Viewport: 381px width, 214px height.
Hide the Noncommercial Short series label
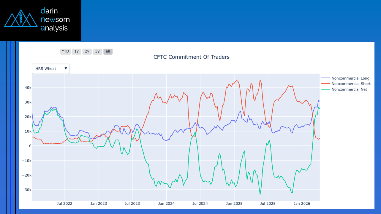pyautogui.click(x=351, y=84)
